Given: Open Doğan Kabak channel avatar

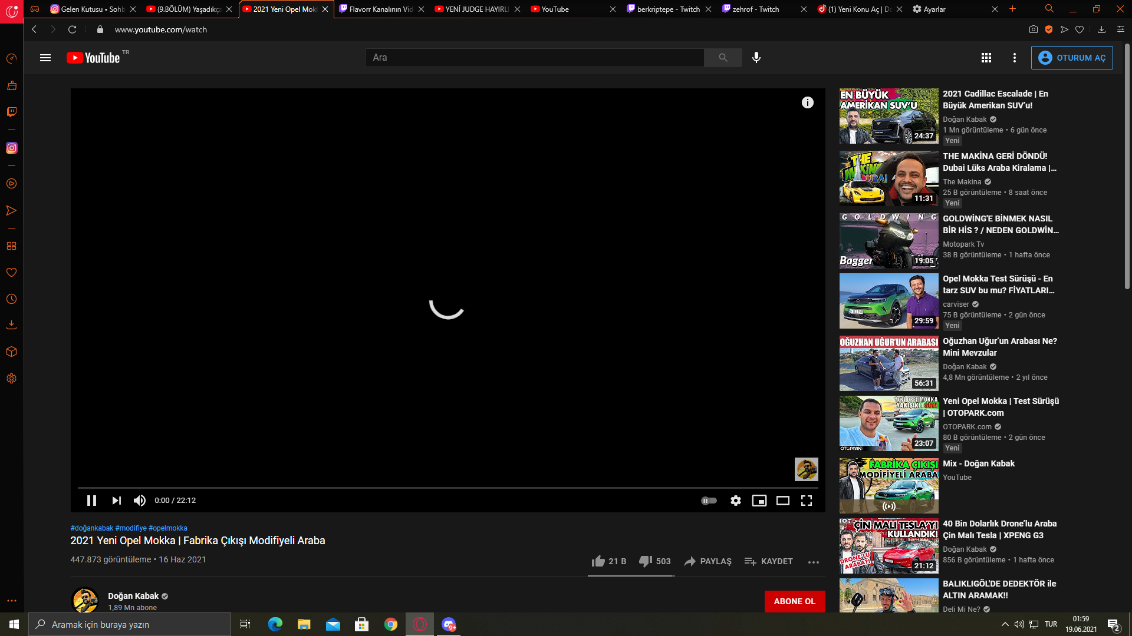Looking at the screenshot, I should pyautogui.click(x=85, y=601).
